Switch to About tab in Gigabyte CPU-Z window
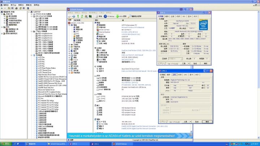This screenshot has height=146, width=260. [197, 75]
